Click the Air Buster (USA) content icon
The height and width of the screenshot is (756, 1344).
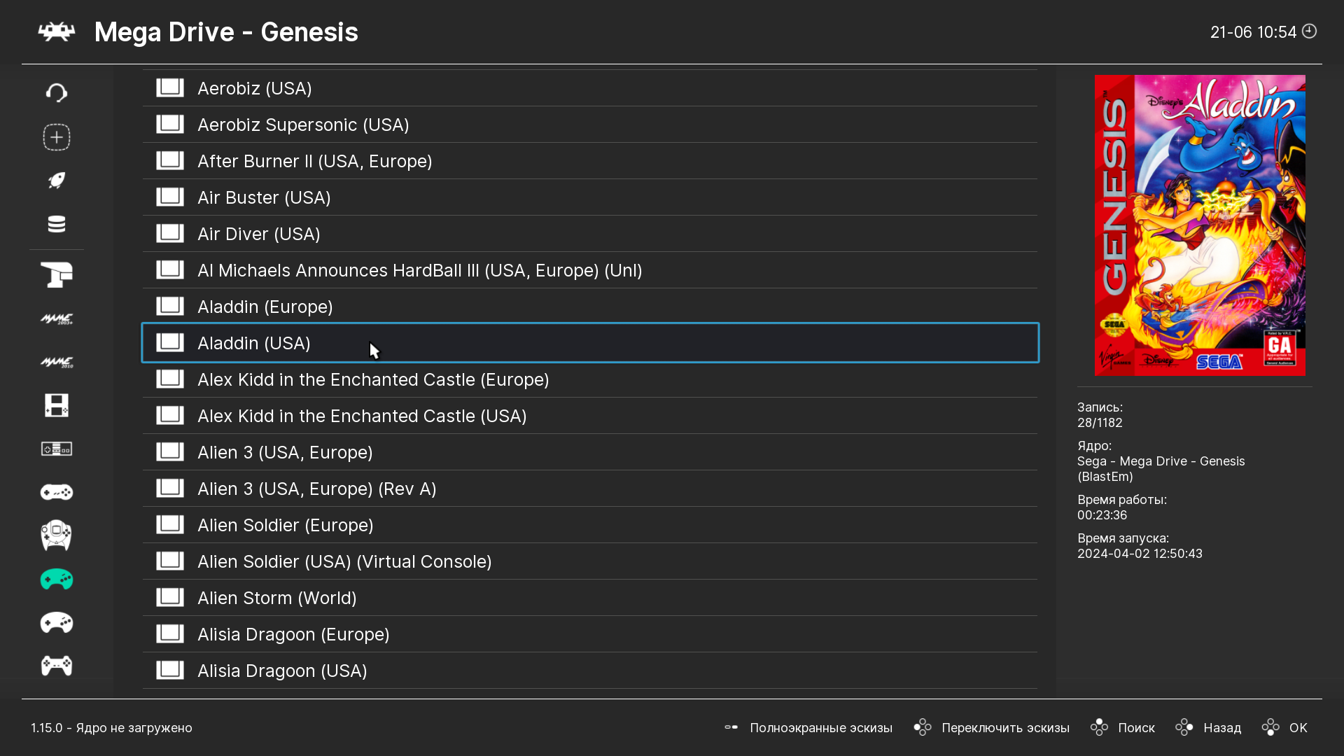(170, 197)
